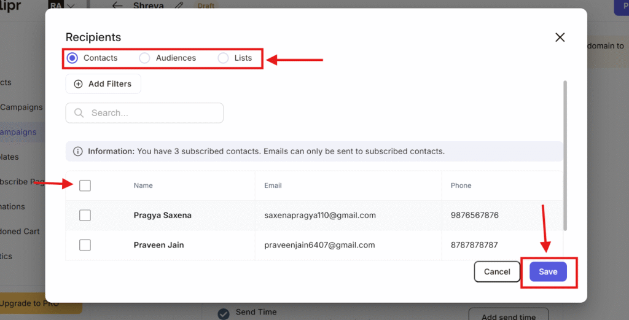Click the Send Time checkmark icon
The width and height of the screenshot is (629, 320).
[224, 313]
